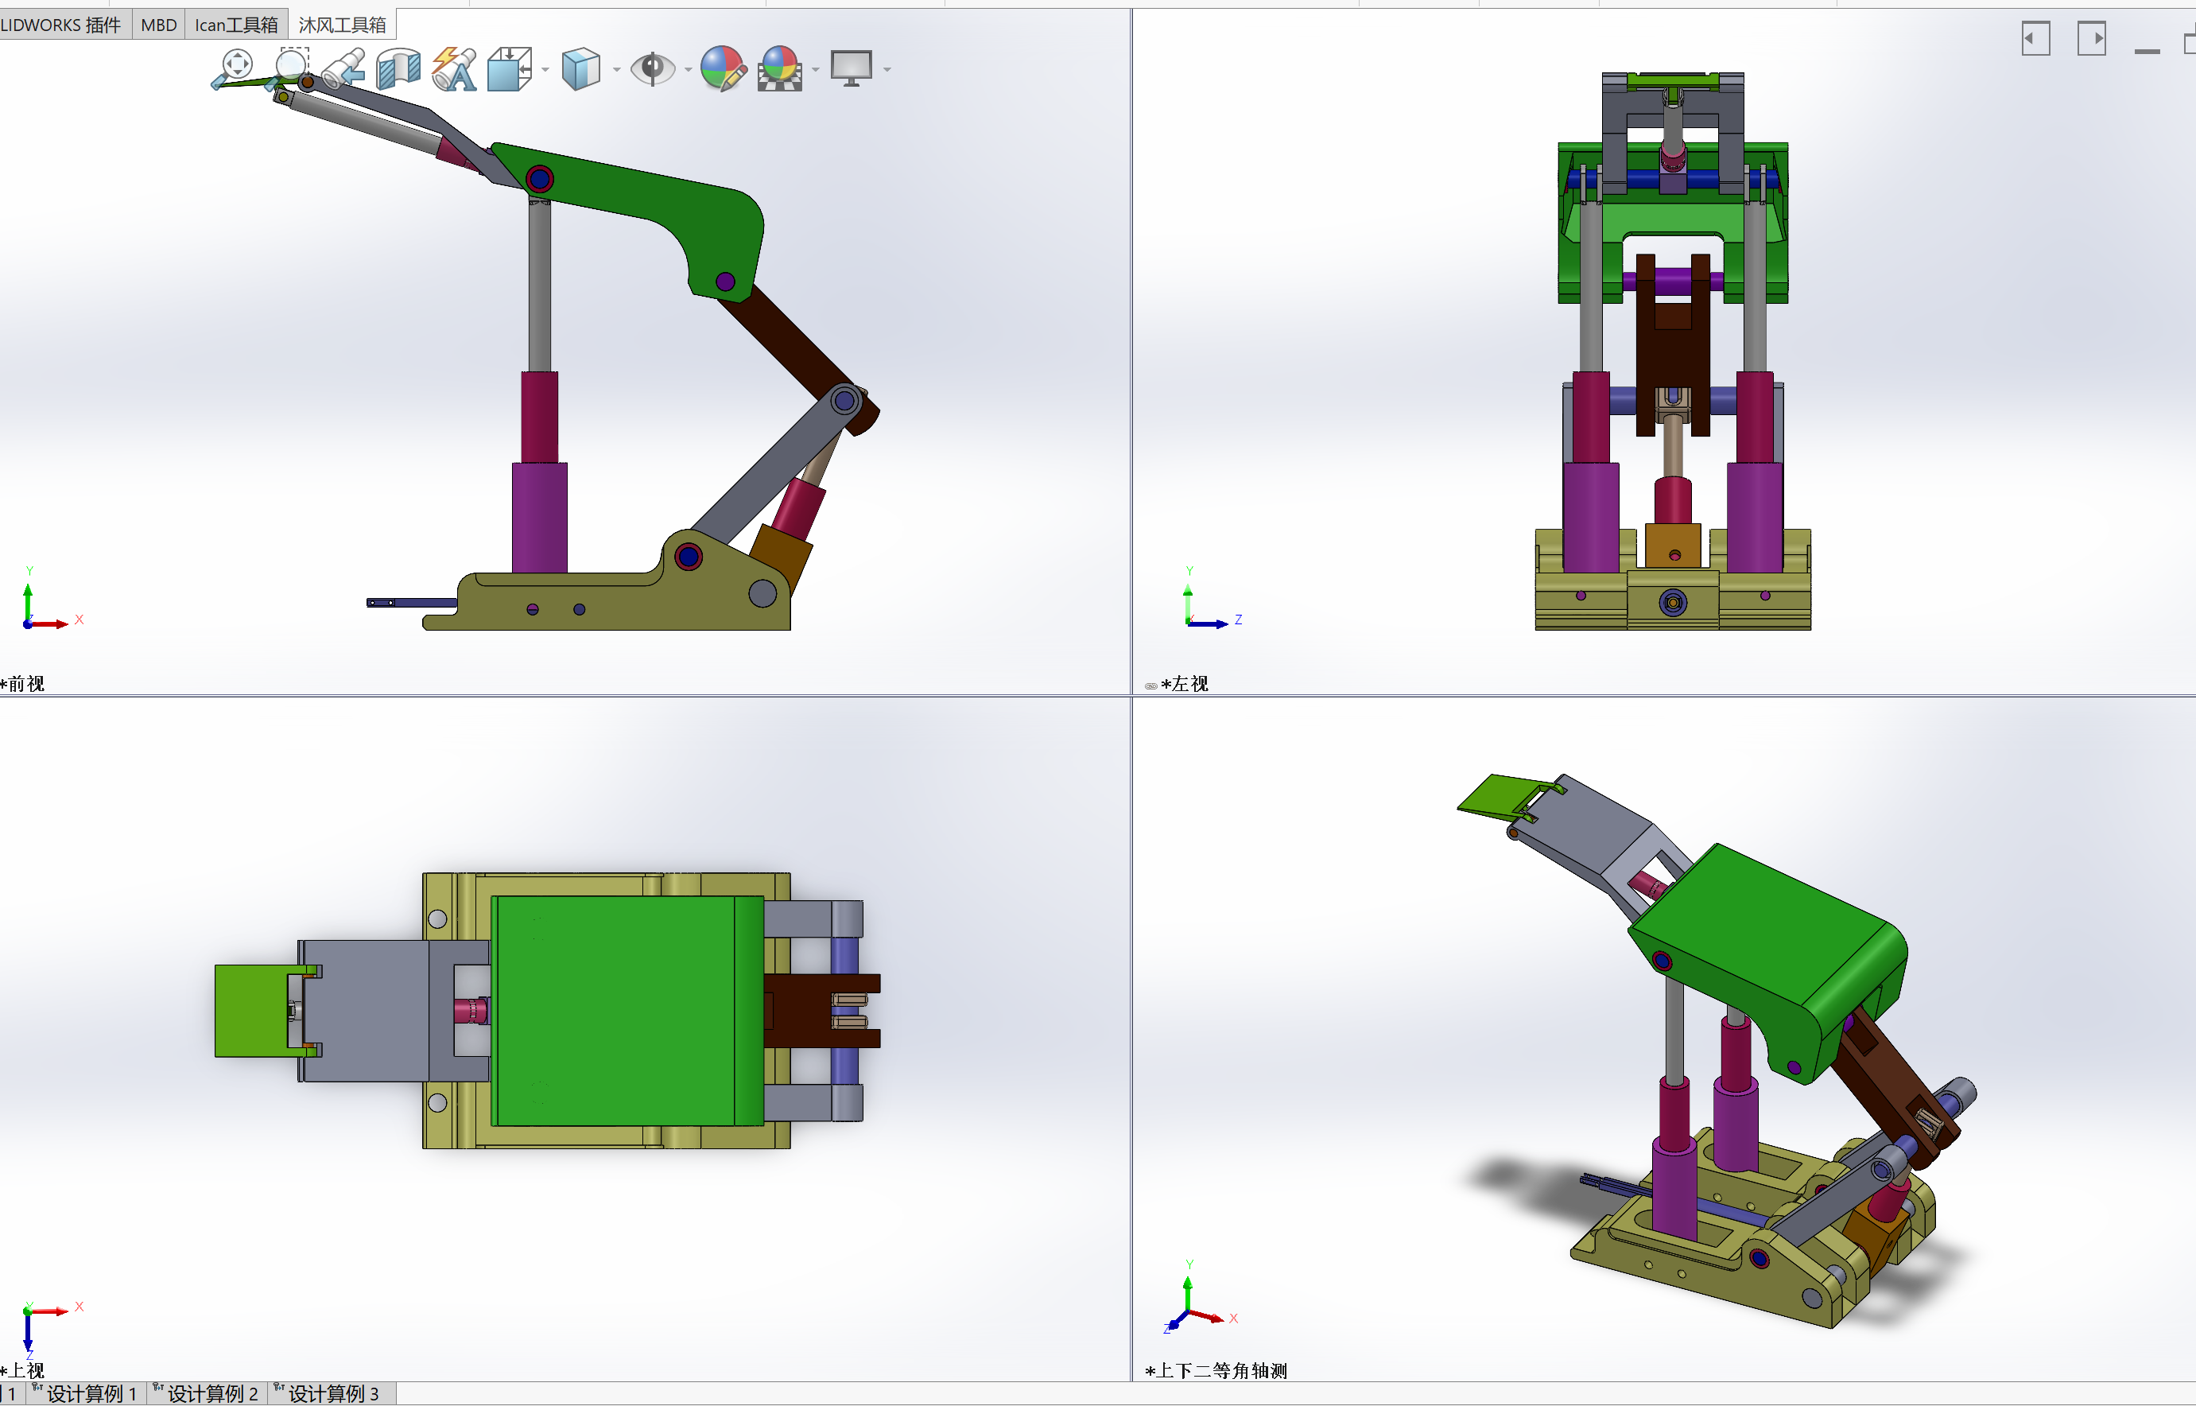
Task: Click the Apply Scene icon
Action: [779, 68]
